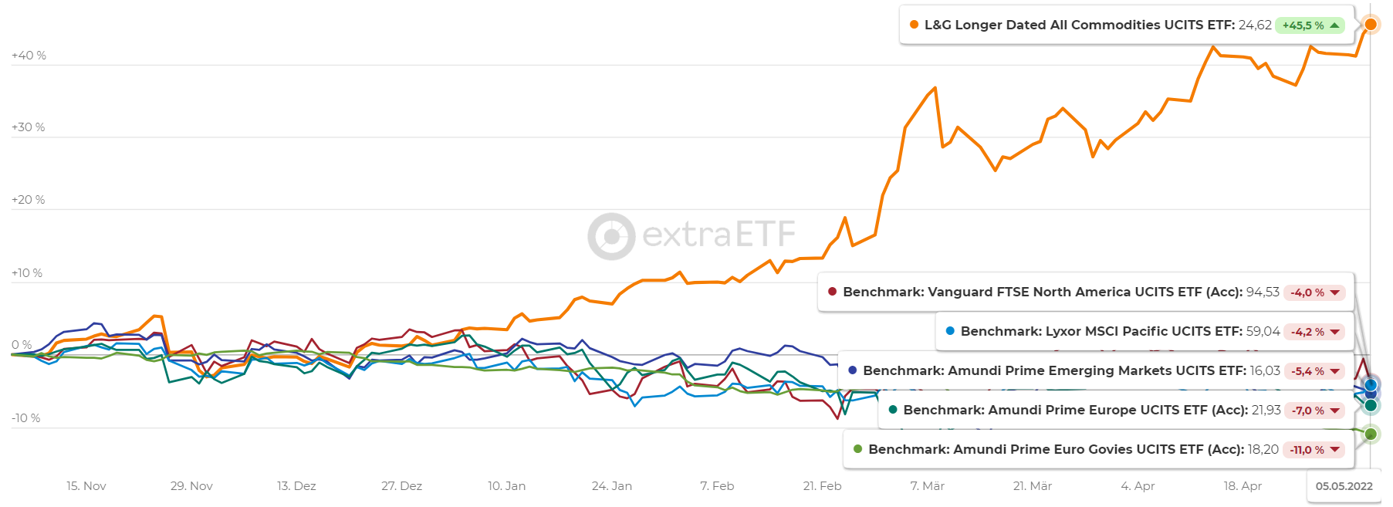1393x507 pixels.
Task: Select the green endpoint marker of Euro Govies line
Action: 1371,434
